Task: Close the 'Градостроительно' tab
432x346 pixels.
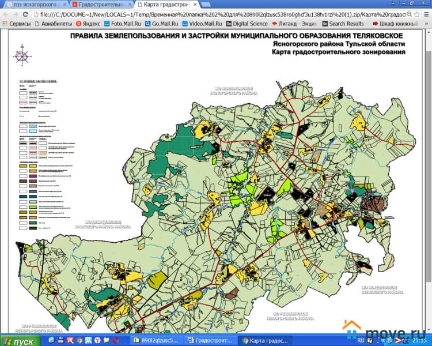Action: coord(130,5)
